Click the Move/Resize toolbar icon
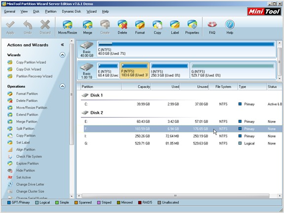The width and height of the screenshot is (284, 213). click(68, 27)
